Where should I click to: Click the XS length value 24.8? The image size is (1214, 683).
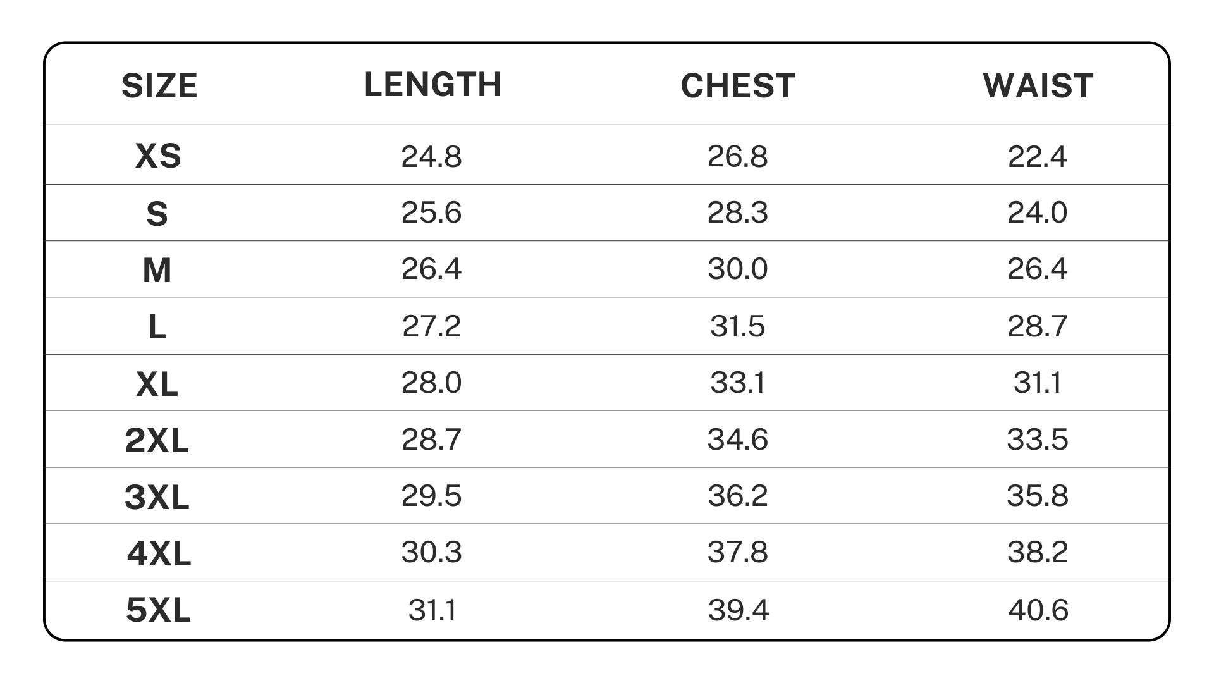pyautogui.click(x=431, y=156)
